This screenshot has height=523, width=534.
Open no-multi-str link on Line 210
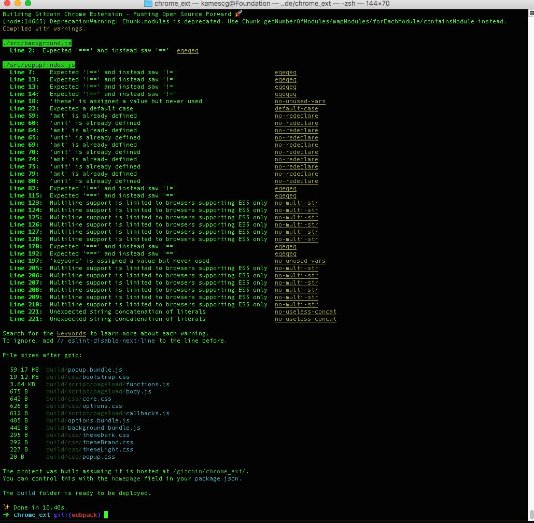point(296,304)
